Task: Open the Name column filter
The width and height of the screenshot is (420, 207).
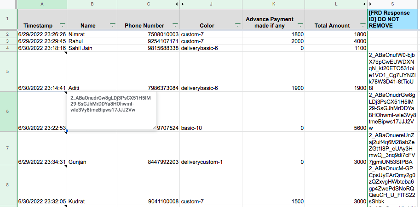Action: click(113, 25)
